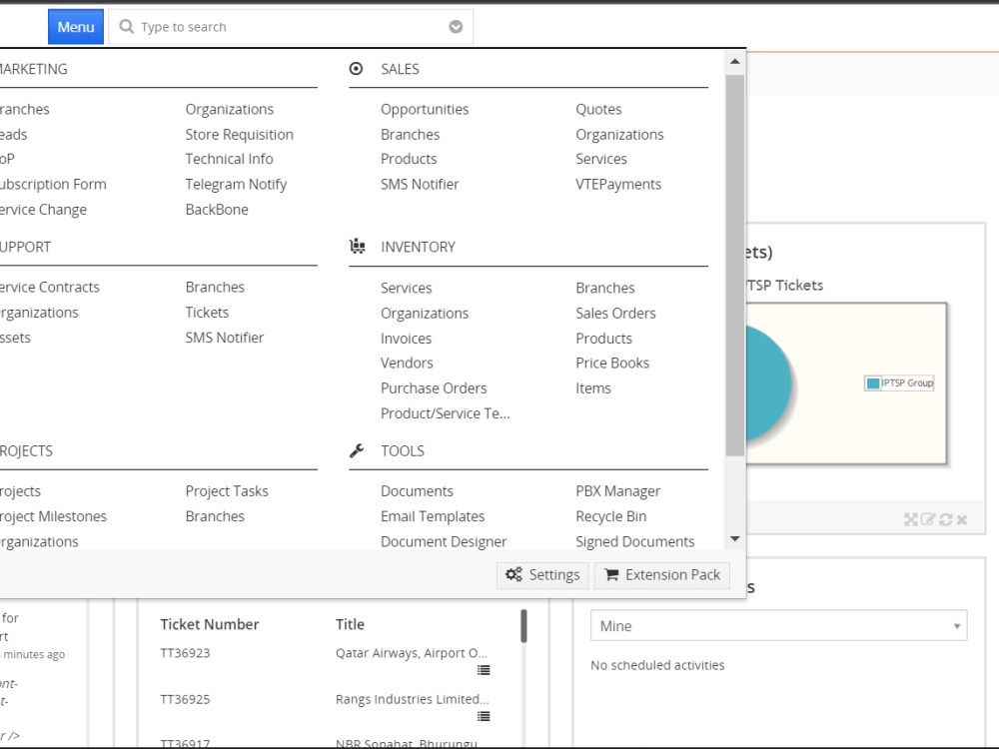The image size is (999, 749).
Task: Open Project Tasks under Projects
Action: (x=226, y=491)
